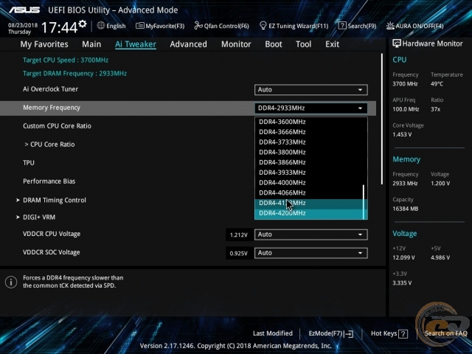Switch to the Main tab
Viewport: 472px width, 354px height.
click(91, 44)
